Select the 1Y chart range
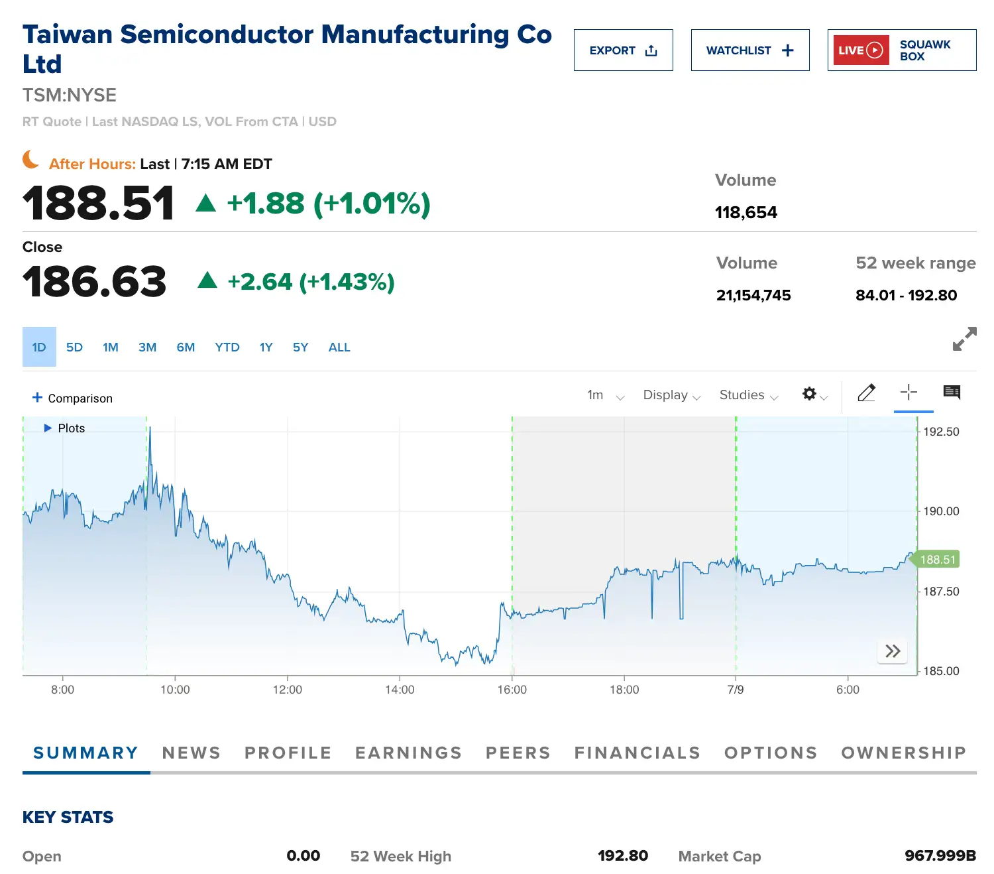 [266, 347]
